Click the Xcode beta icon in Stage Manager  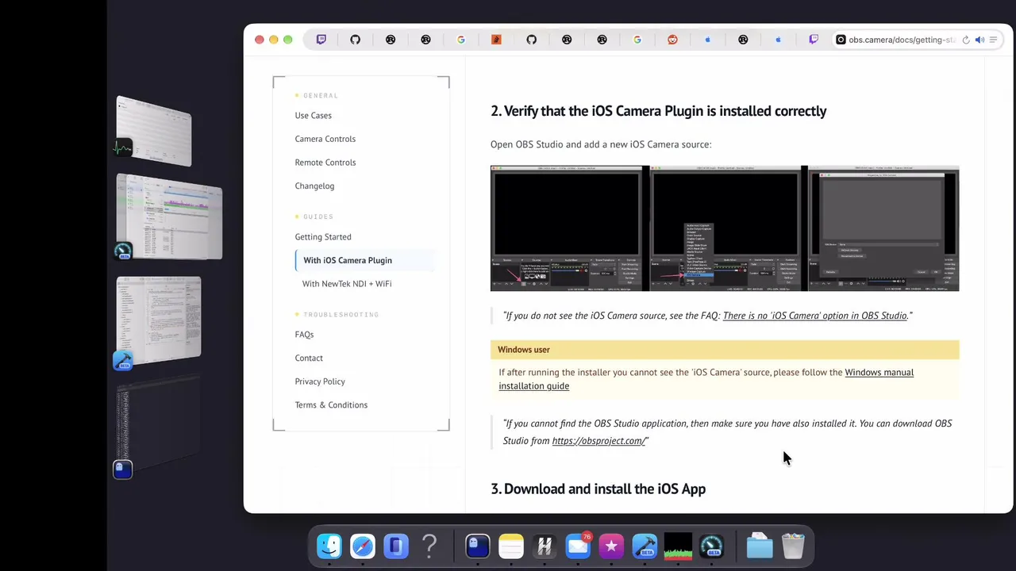click(122, 362)
